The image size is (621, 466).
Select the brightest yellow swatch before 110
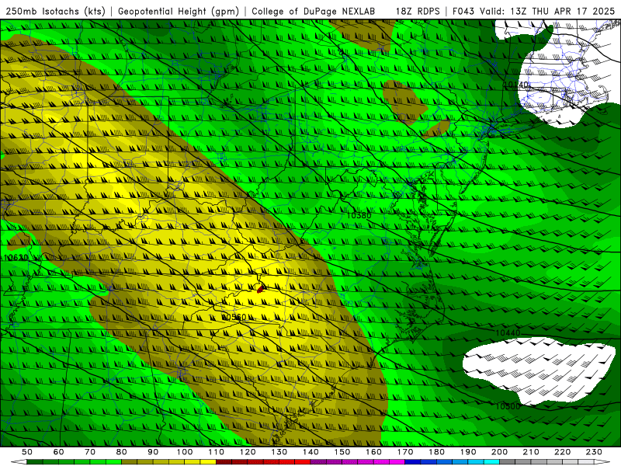[x=208, y=461]
